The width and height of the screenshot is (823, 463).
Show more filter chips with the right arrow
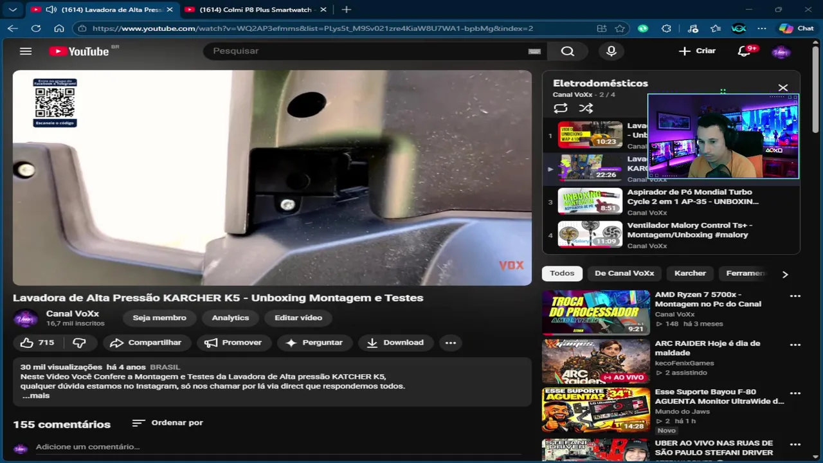click(x=784, y=274)
